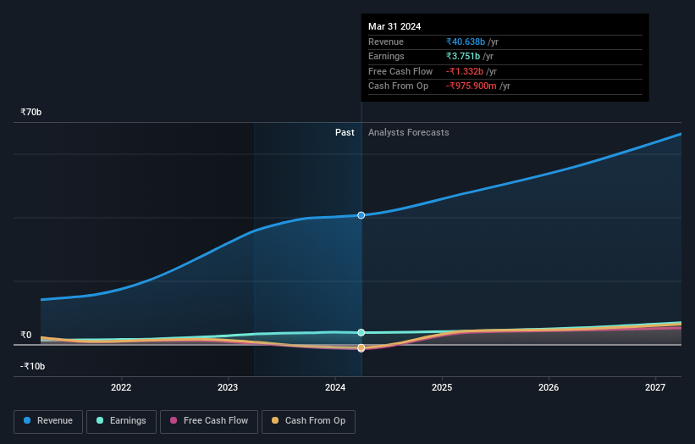Toggle the Revenue series legend button
The image size is (695, 444).
48,421
